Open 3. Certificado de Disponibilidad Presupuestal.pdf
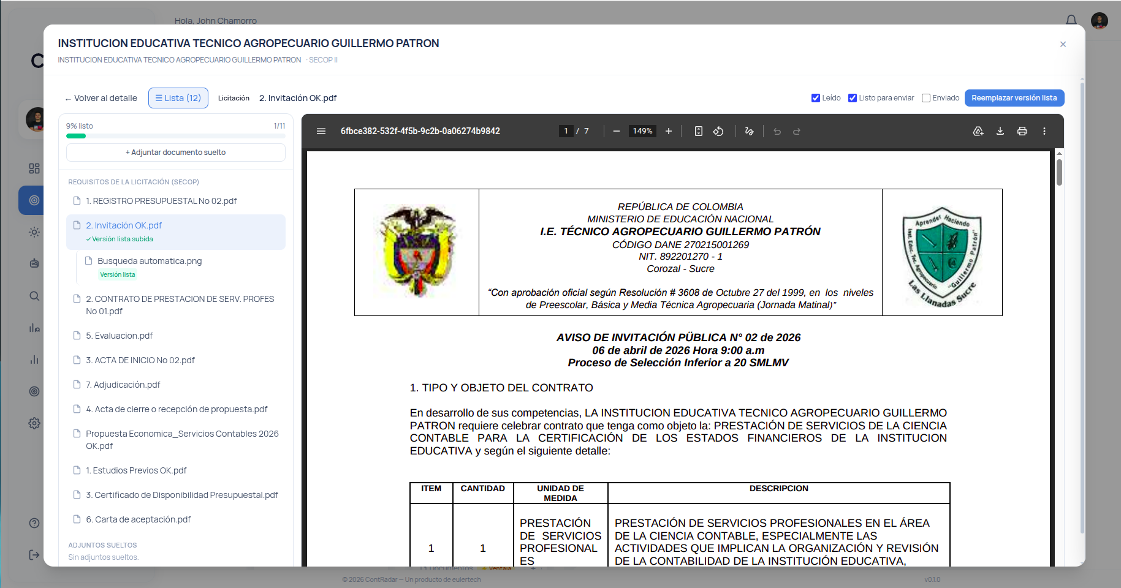This screenshot has width=1121, height=588. pos(176,495)
